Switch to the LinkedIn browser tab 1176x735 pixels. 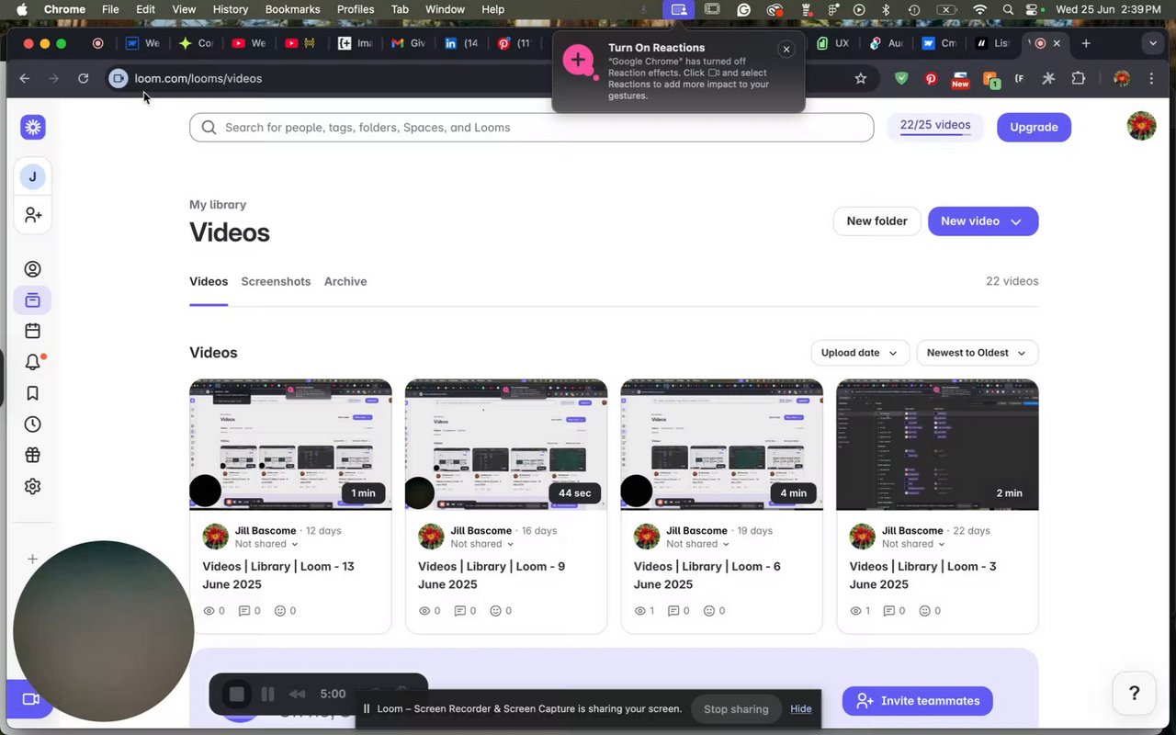[461, 43]
